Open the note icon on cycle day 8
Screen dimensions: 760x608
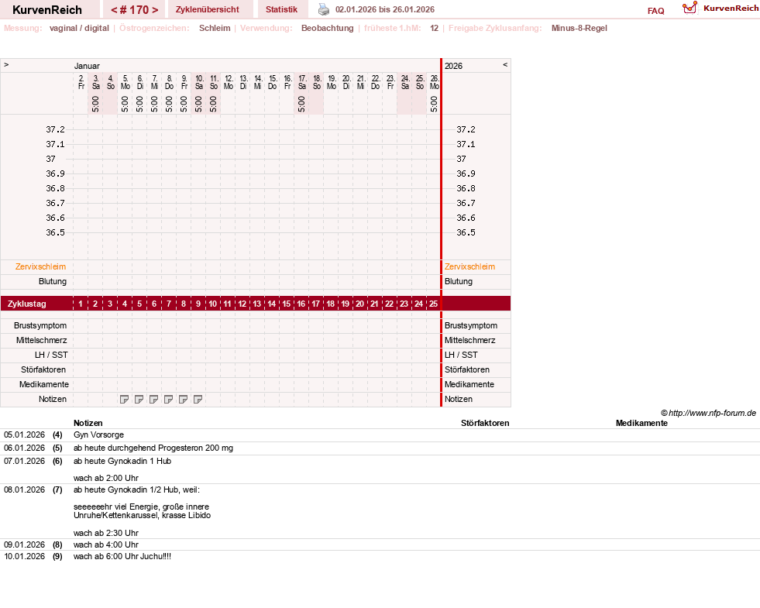(x=183, y=399)
